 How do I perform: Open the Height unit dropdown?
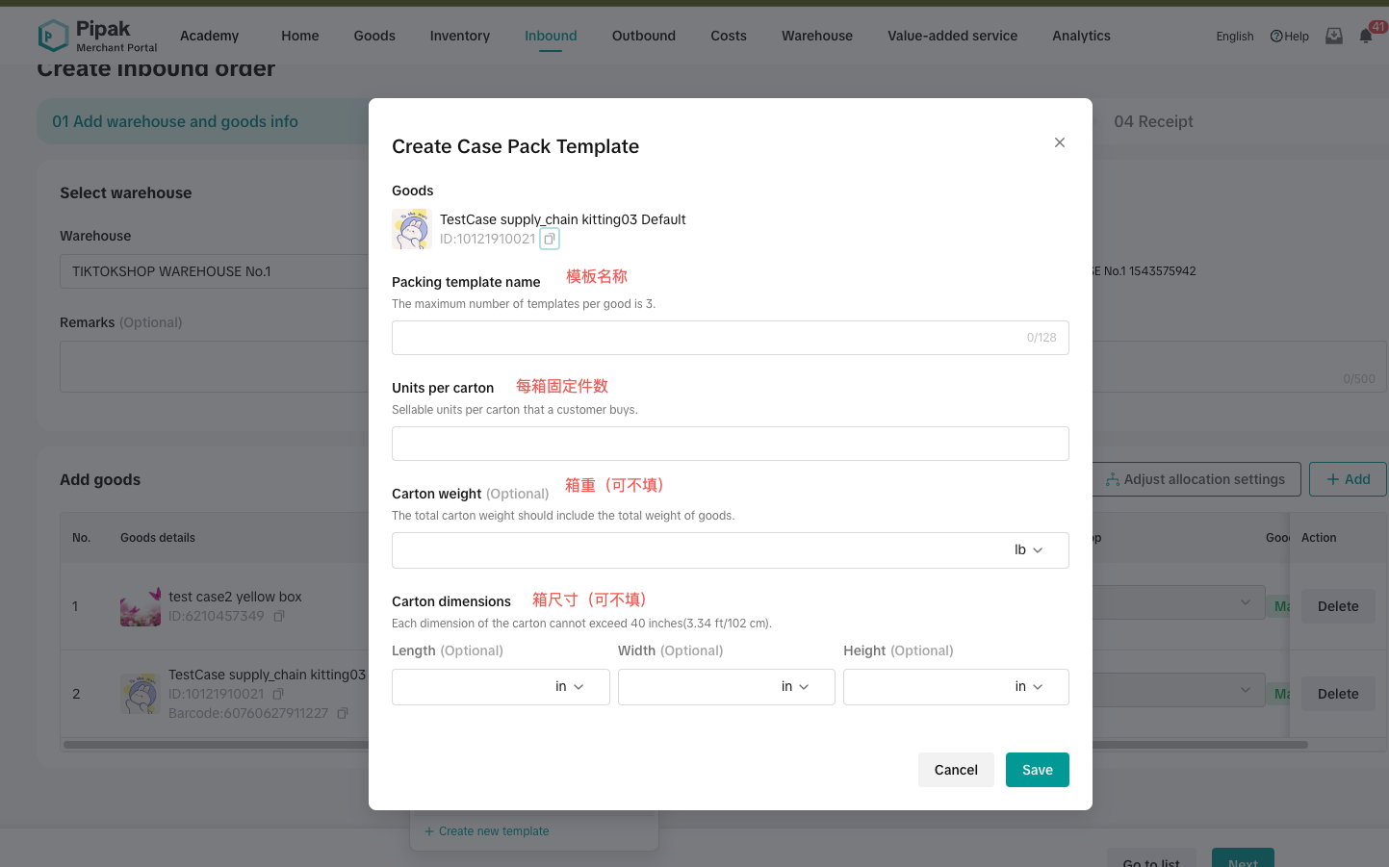pos(1028,687)
